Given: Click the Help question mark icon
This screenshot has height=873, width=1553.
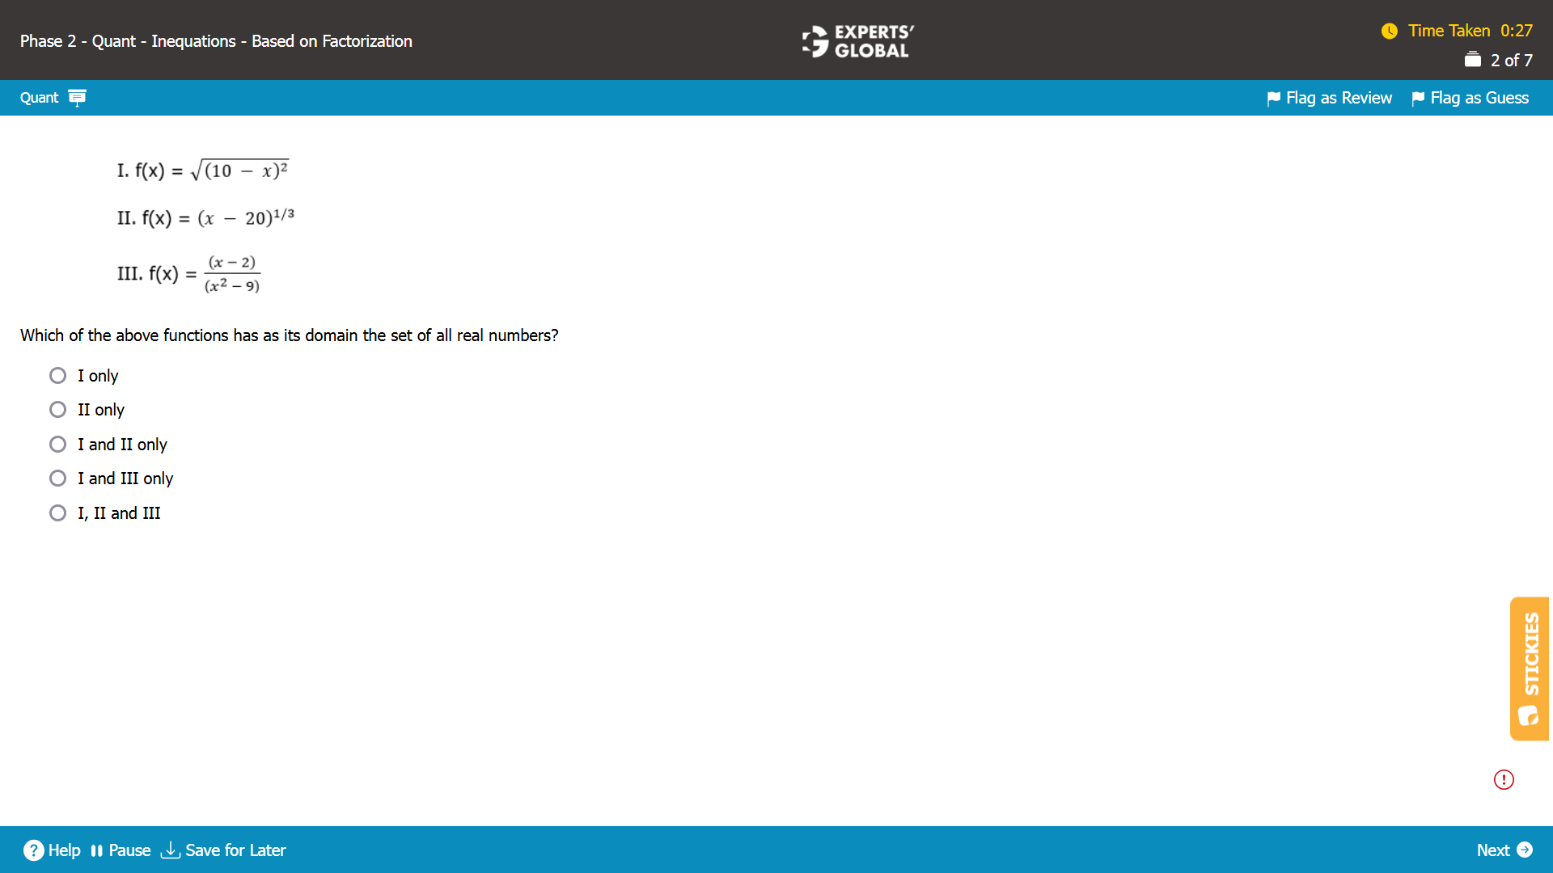Looking at the screenshot, I should 33,850.
